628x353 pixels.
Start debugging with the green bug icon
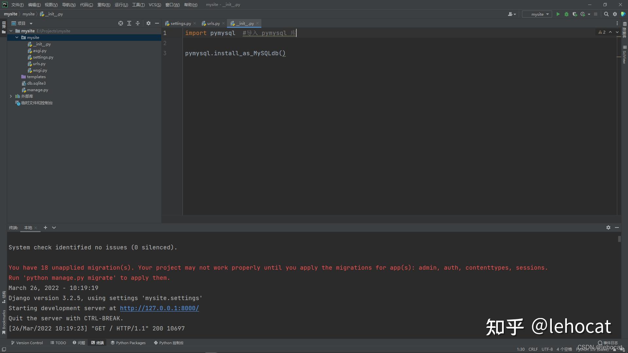click(x=567, y=14)
